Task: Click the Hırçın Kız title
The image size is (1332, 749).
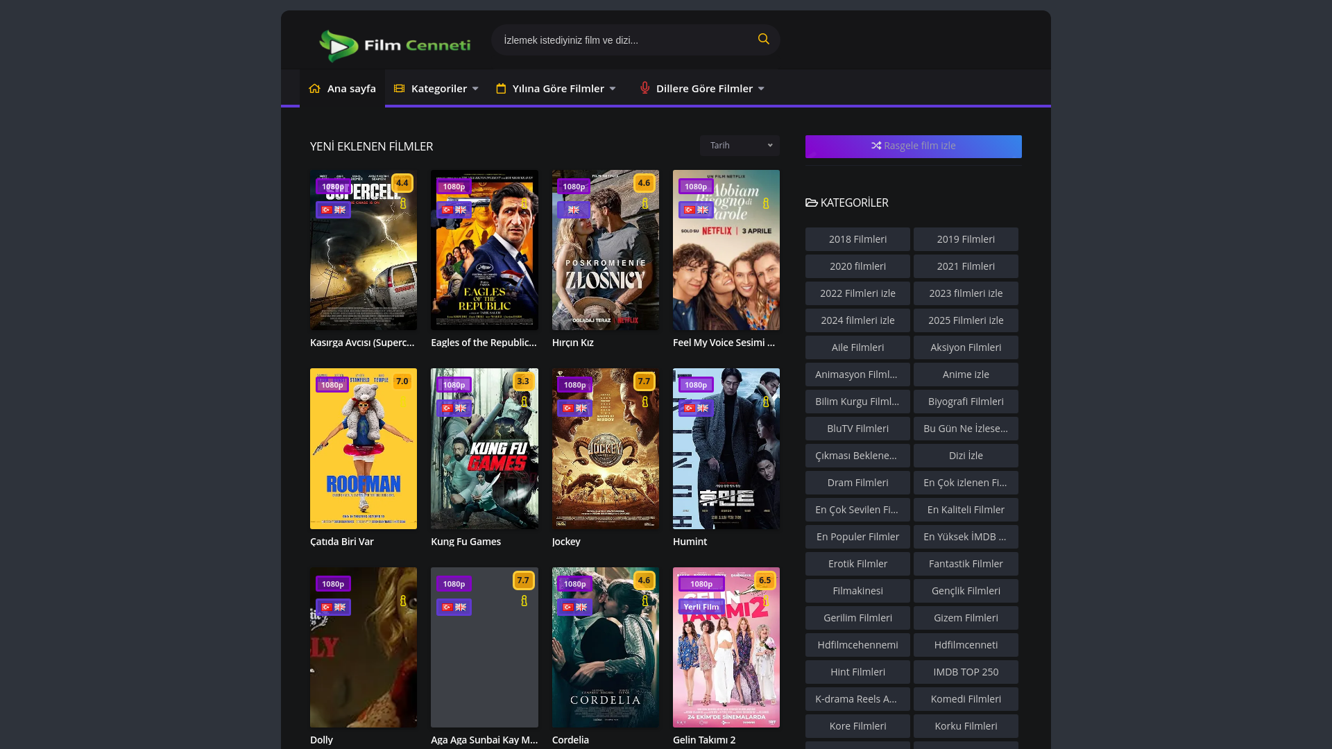Action: click(x=572, y=343)
